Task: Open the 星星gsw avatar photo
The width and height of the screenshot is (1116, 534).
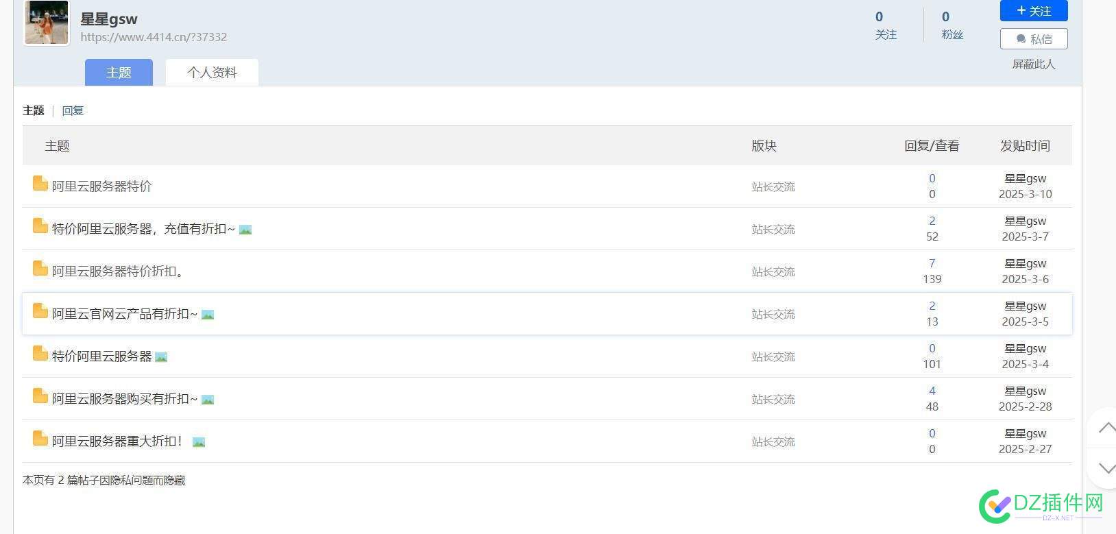Action: tap(47, 23)
